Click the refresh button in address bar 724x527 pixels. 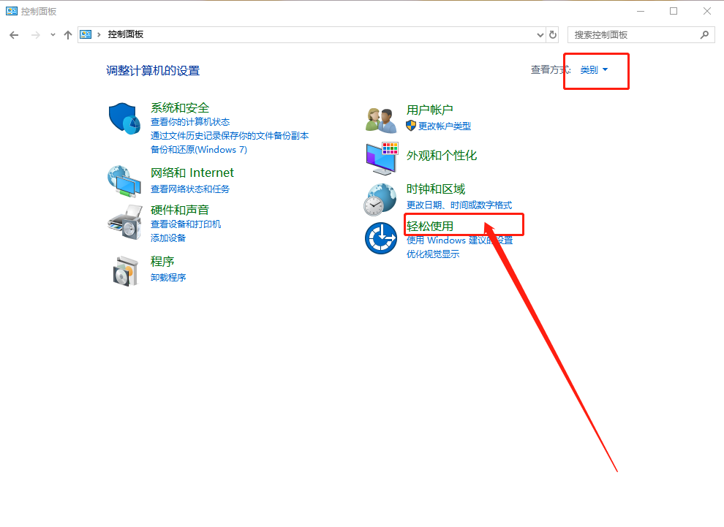[x=553, y=34]
